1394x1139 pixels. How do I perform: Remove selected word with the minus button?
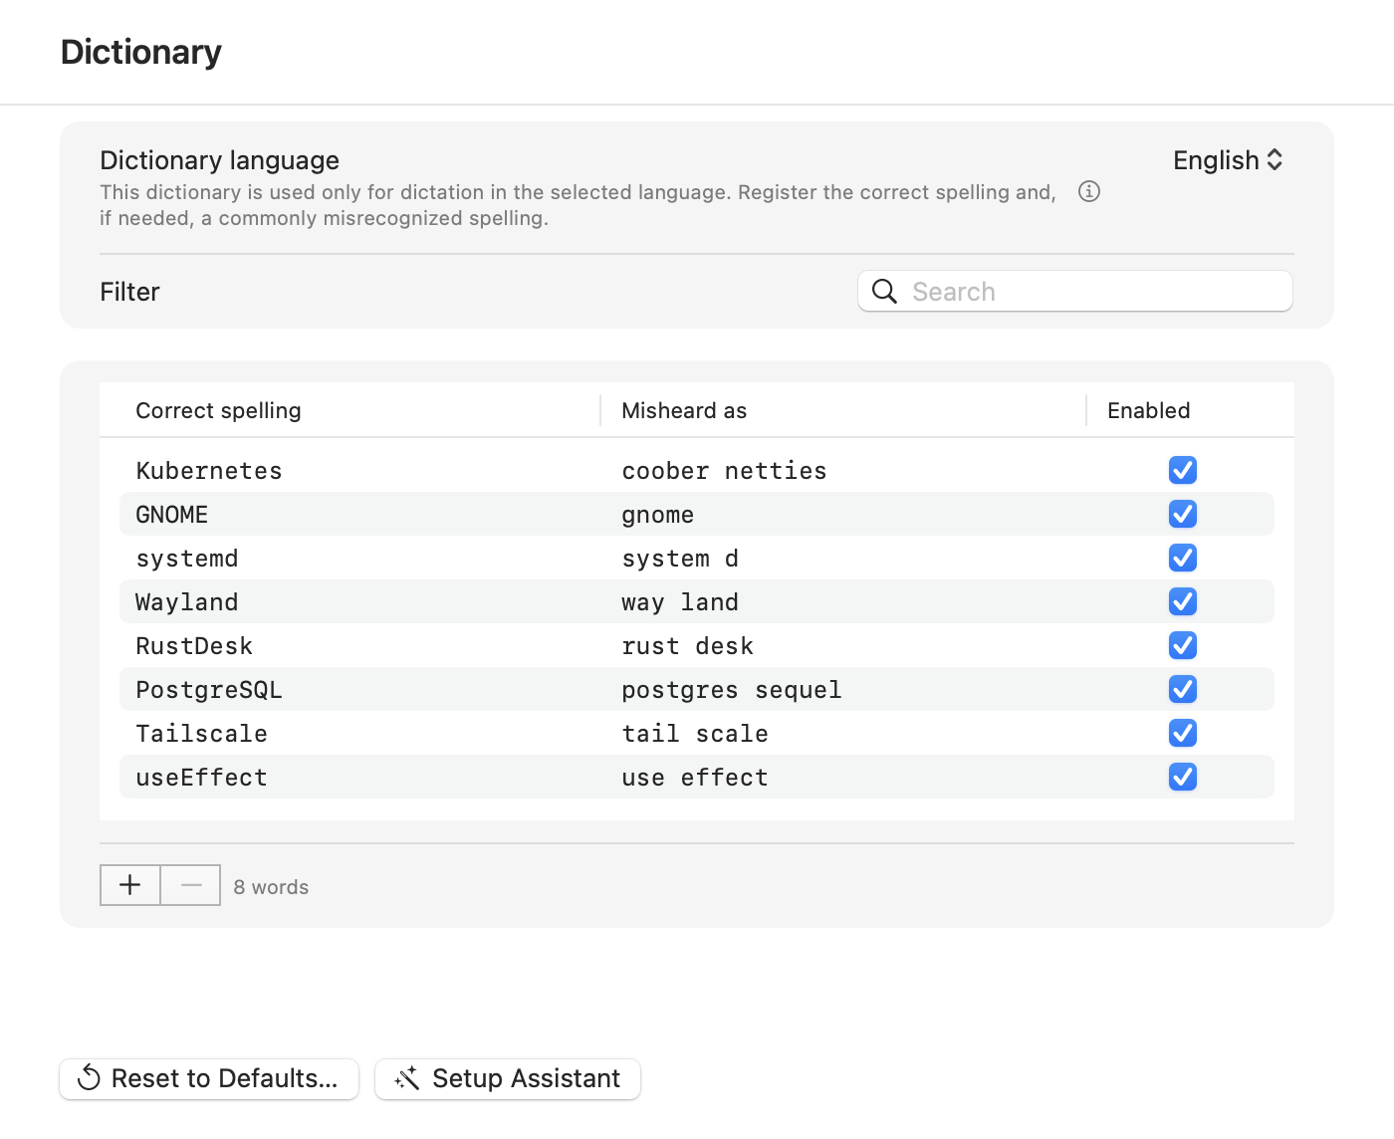click(191, 885)
